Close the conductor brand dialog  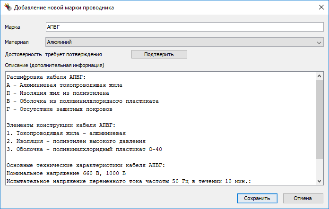coord(321,7)
